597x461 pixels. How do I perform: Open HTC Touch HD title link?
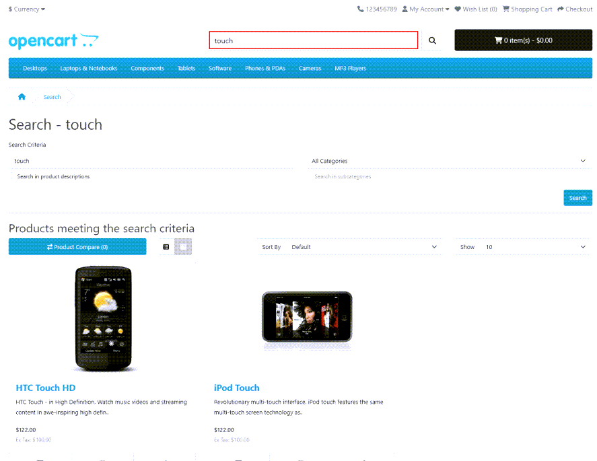[46, 388]
